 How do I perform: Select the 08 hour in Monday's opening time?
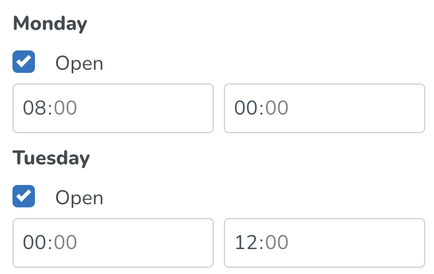coord(34,108)
